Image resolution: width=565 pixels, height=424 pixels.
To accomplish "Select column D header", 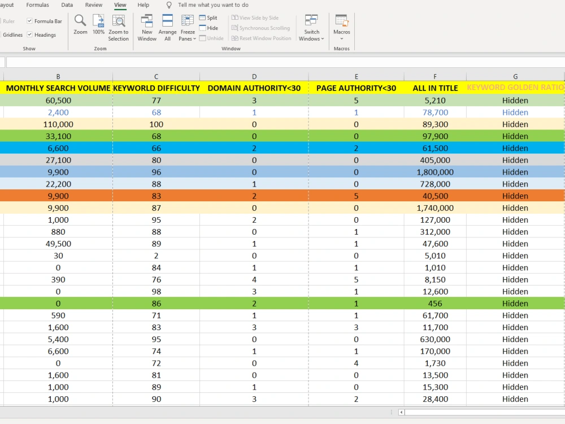I will point(254,76).
